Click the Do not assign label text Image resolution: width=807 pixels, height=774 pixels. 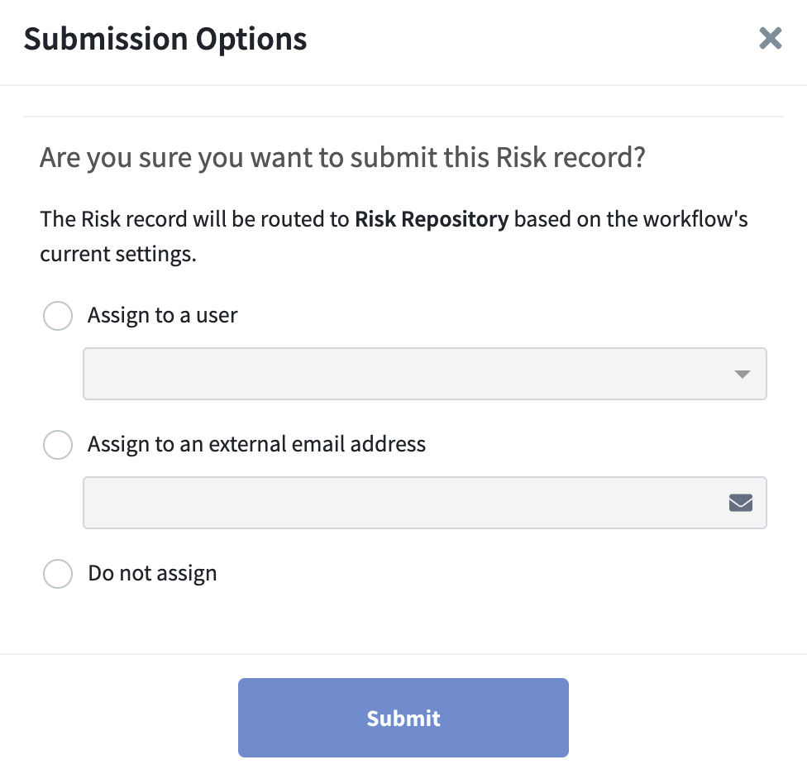point(152,573)
